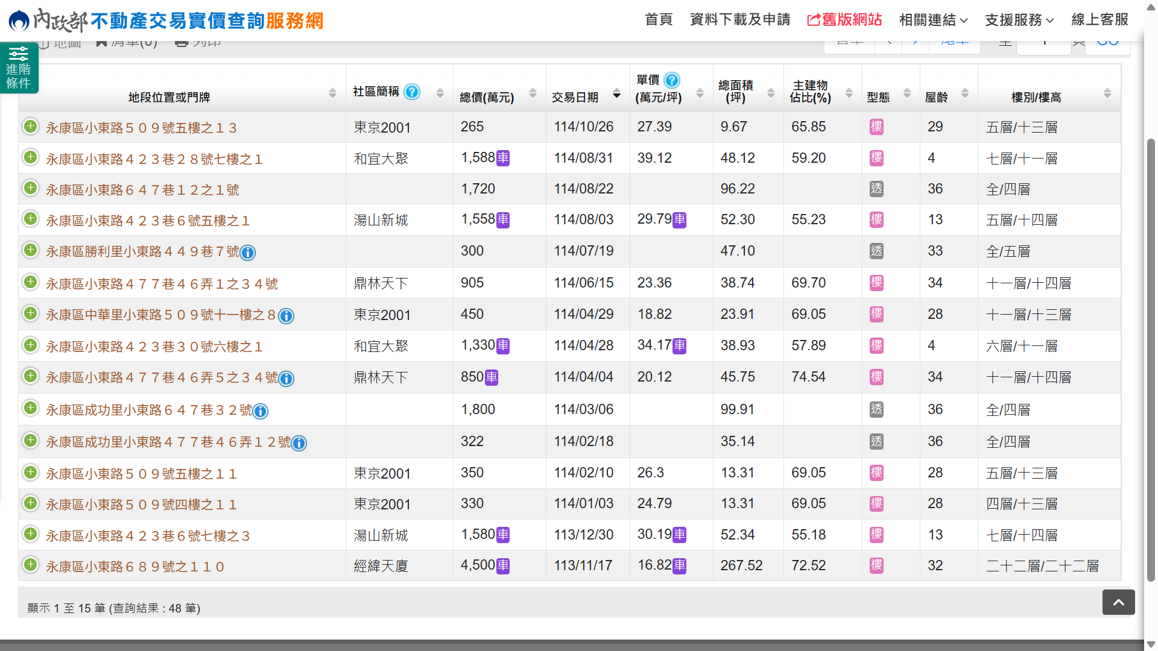The height and width of the screenshot is (651, 1158).
Task: Open the 支援服務 dropdown menu
Action: coord(1019,20)
